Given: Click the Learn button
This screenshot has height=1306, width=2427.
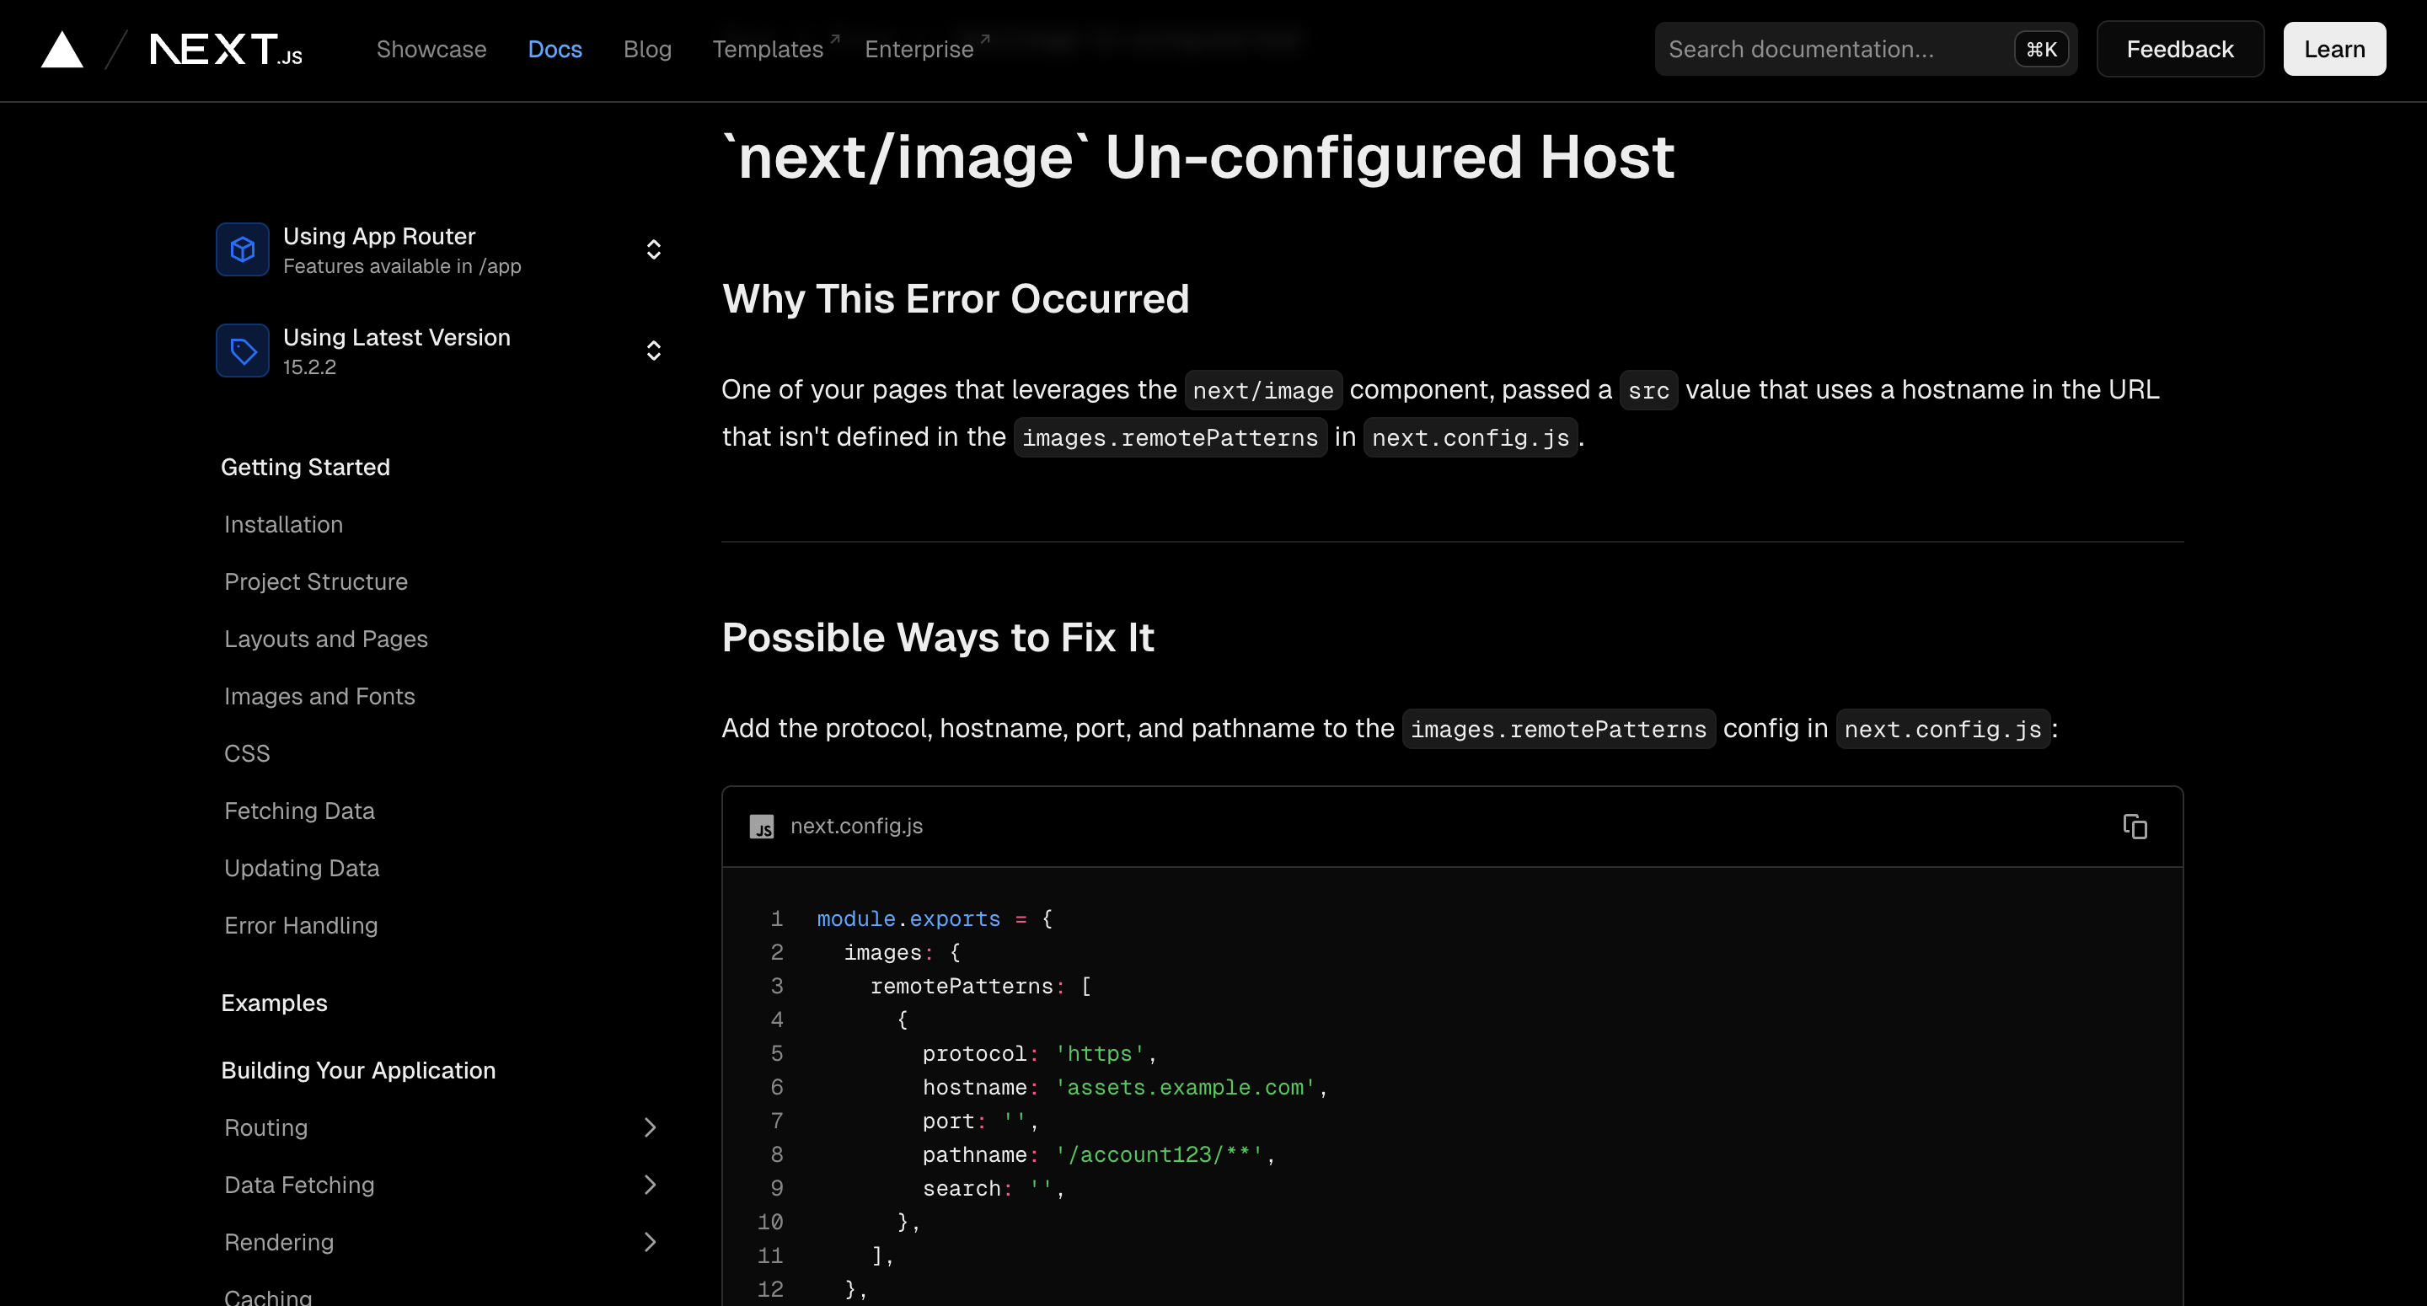Looking at the screenshot, I should pyautogui.click(x=2333, y=50).
